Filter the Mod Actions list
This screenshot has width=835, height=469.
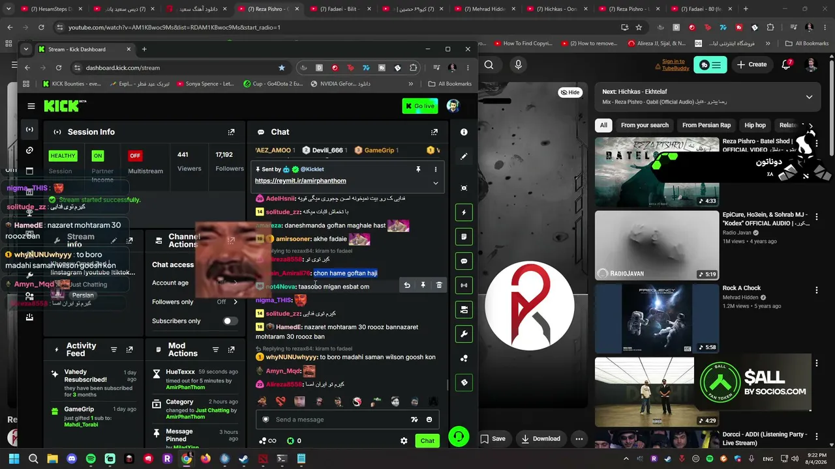(x=215, y=350)
